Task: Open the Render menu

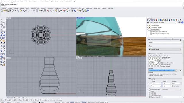Action: (x=56, y=1)
